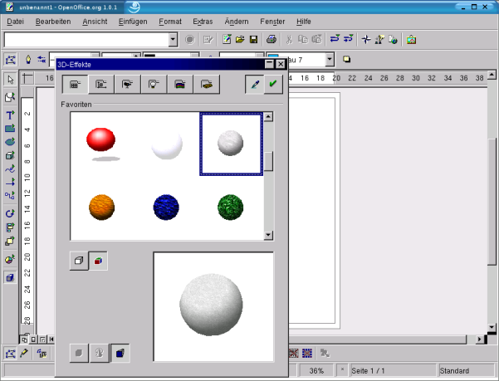Image resolution: width=499 pixels, height=381 pixels.
Task: Click the 36% zoom status field
Action: coord(317,370)
